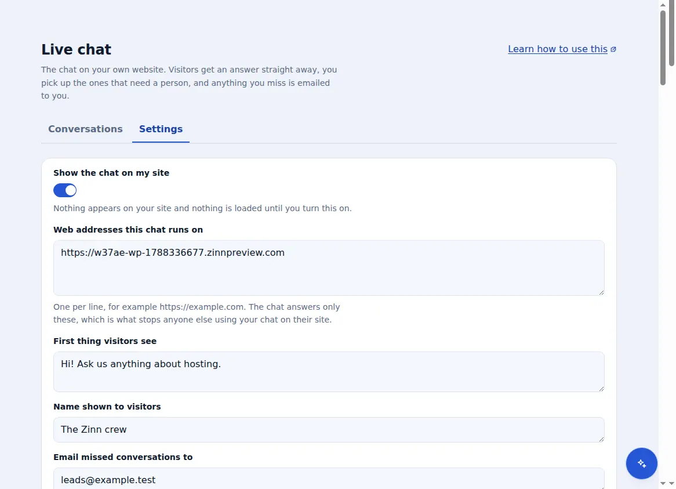
Task: Click the page's vertical scrollbar thumb
Action: (663, 48)
